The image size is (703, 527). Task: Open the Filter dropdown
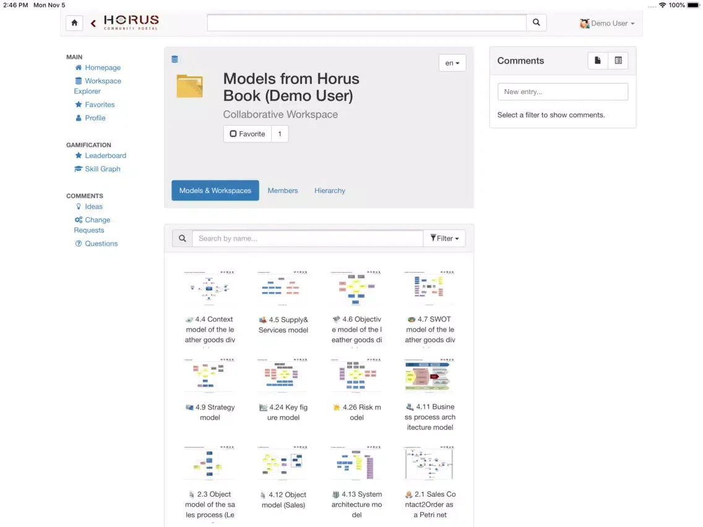pyautogui.click(x=444, y=238)
